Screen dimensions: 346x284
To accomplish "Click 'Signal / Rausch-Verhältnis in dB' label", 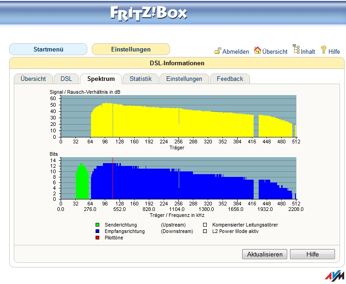I will [85, 92].
